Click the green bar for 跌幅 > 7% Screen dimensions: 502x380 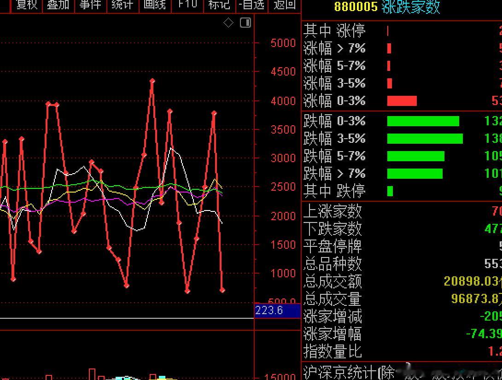(x=415, y=174)
